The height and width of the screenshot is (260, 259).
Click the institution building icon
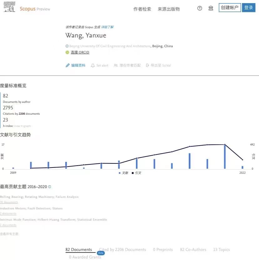pyautogui.click(x=211, y=8)
